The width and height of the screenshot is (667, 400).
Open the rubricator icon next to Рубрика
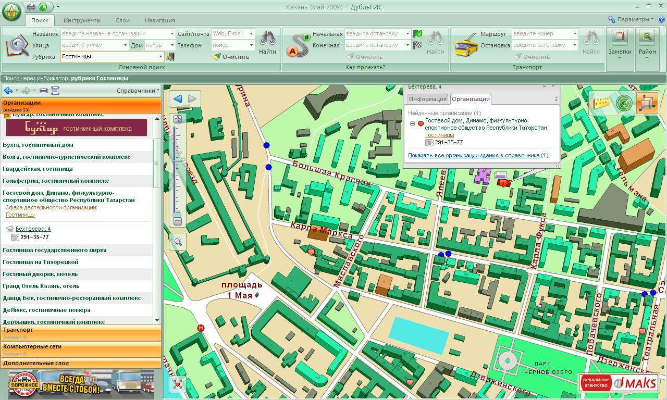click(170, 56)
